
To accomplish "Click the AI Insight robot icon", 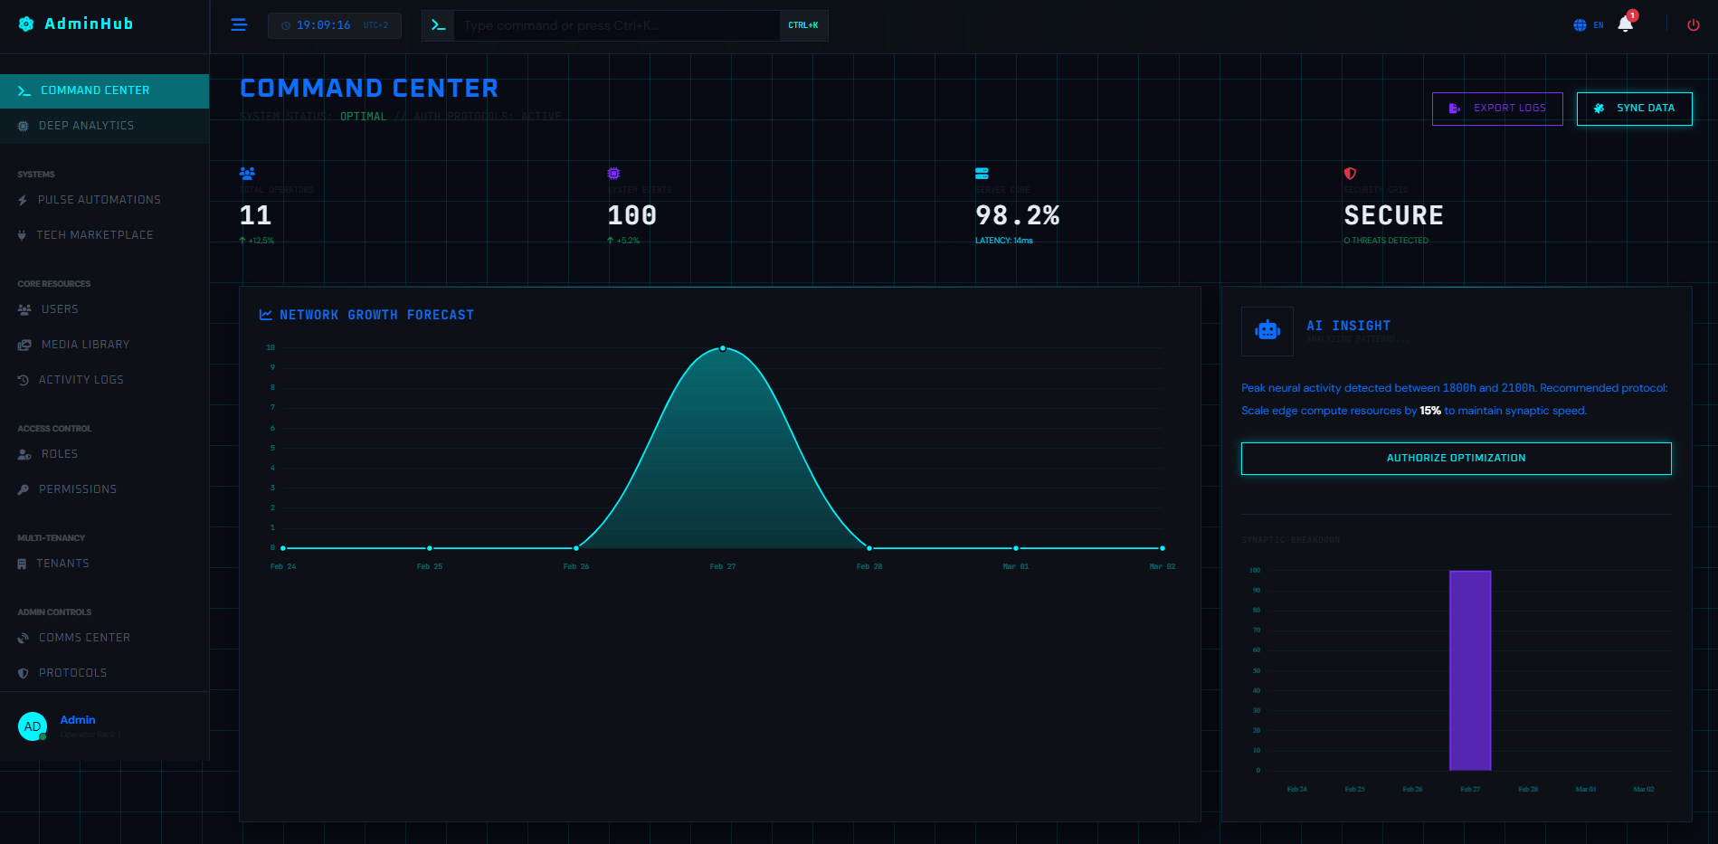I will (x=1267, y=331).
